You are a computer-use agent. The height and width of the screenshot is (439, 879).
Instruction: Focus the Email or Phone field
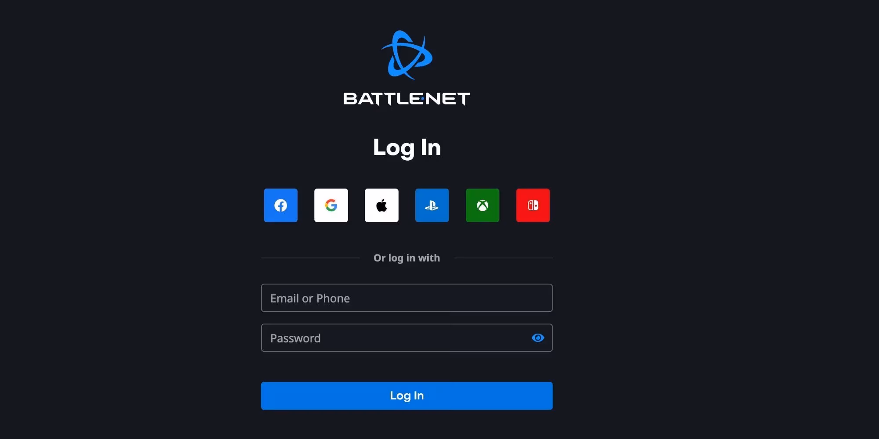407,298
